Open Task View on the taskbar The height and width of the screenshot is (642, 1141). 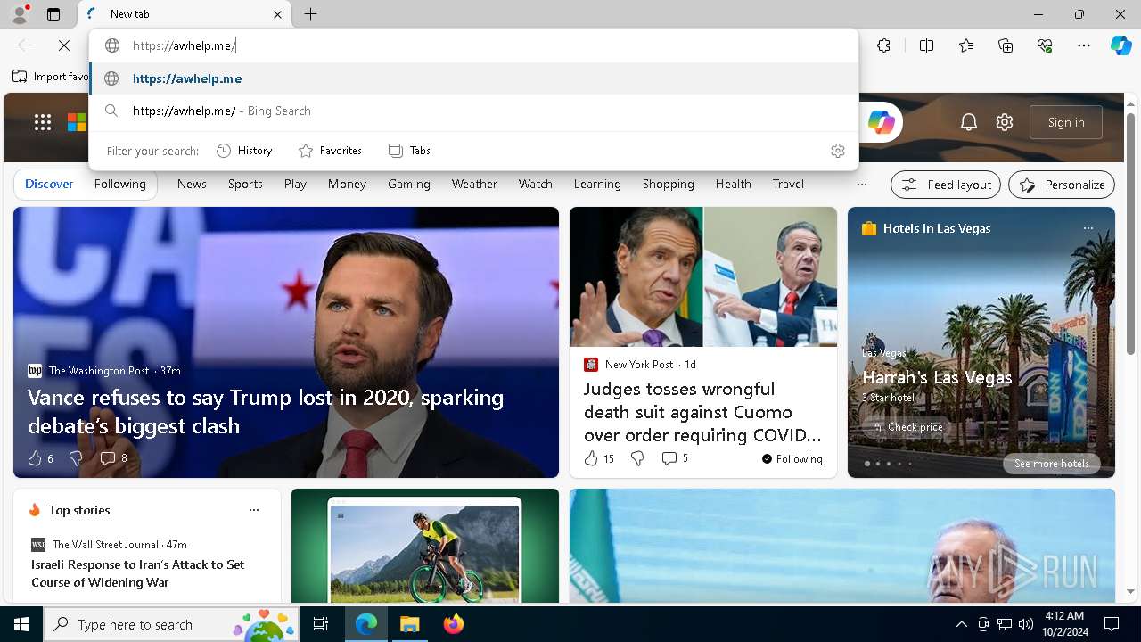pyautogui.click(x=321, y=624)
